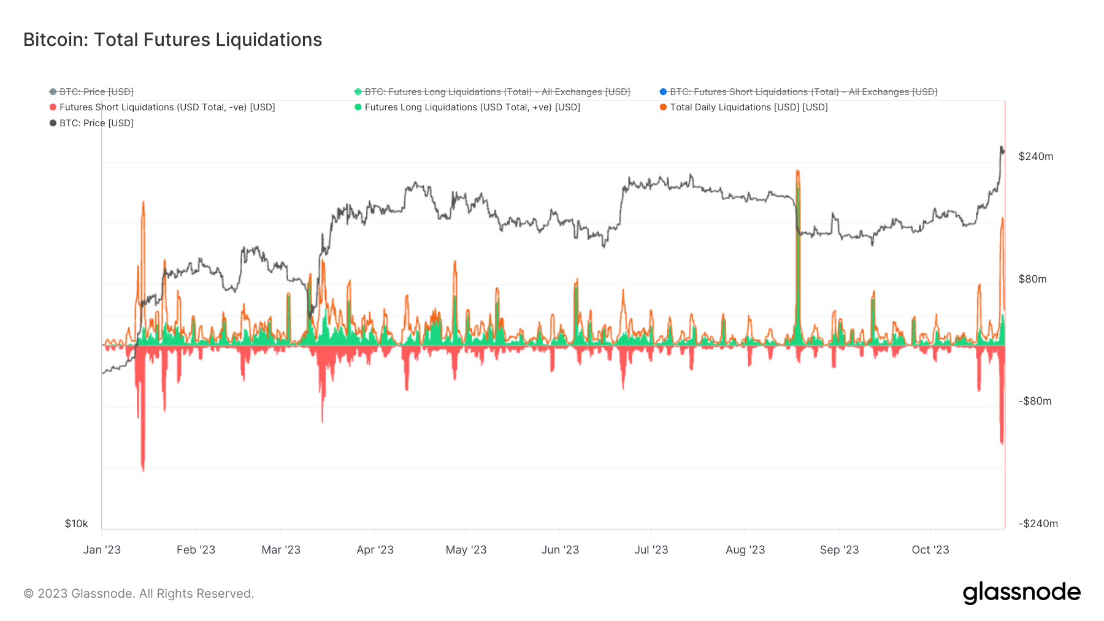1104x621 pixels.
Task: Toggle the Total Daily Liquidations [USD] series label
Action: pos(748,107)
